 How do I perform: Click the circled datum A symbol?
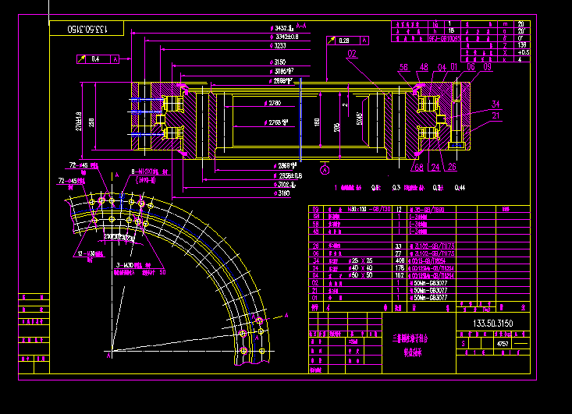(x=325, y=170)
